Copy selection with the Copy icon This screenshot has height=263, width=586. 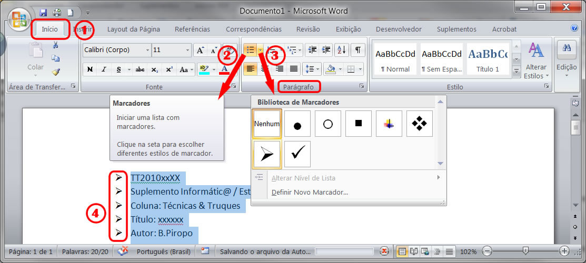click(56, 59)
